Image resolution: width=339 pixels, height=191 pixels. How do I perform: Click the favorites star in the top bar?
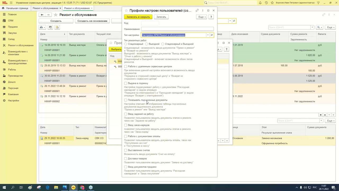272,3
